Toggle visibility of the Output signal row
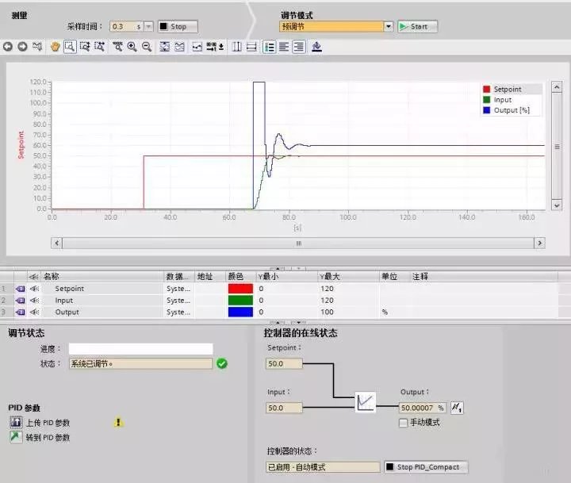 point(35,312)
